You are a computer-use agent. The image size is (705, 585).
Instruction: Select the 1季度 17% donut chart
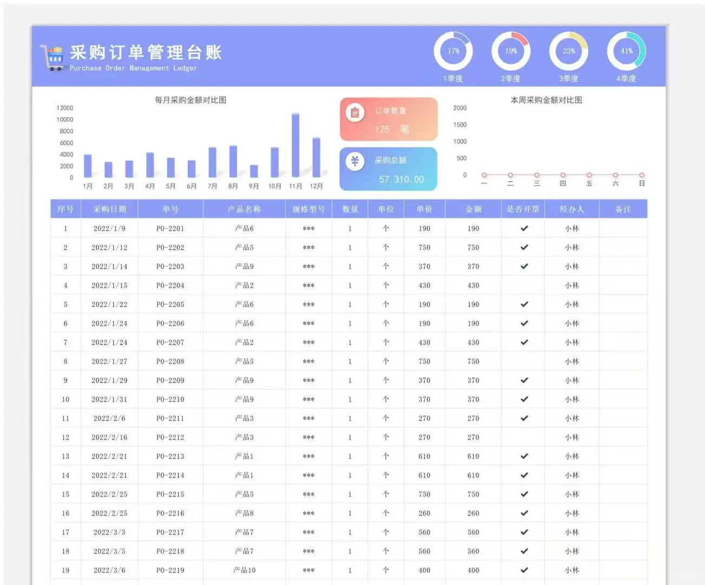(x=453, y=51)
